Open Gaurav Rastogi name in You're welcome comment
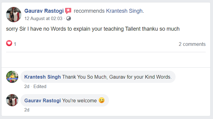213x119 pixels. point(43,100)
